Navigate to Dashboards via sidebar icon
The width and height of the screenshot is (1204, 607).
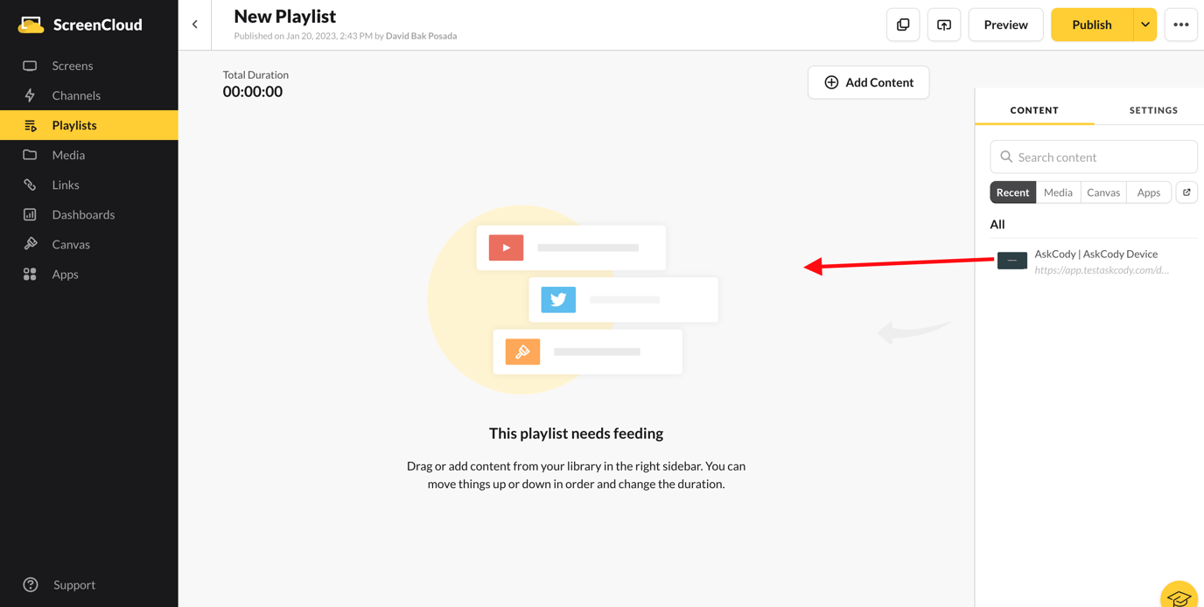(x=84, y=214)
